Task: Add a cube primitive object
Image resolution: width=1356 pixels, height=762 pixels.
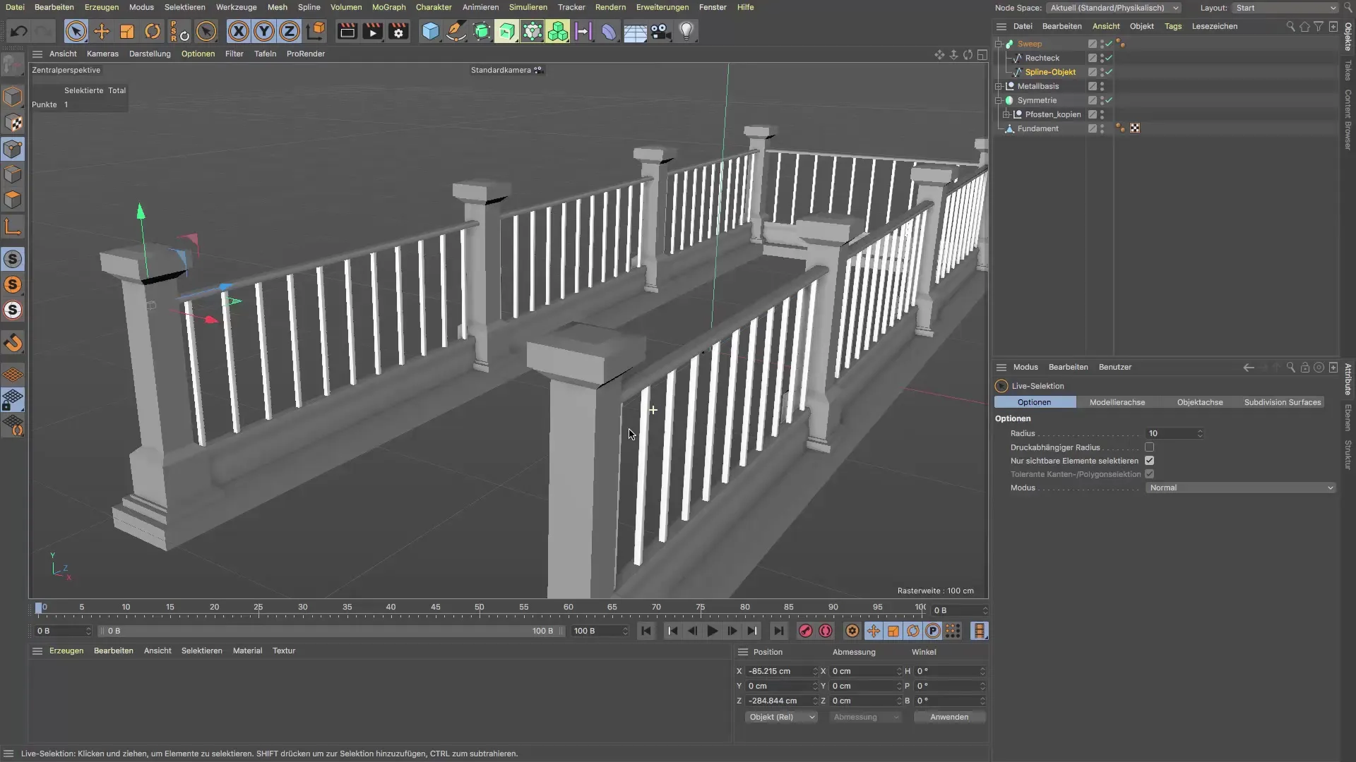Action: point(430,32)
